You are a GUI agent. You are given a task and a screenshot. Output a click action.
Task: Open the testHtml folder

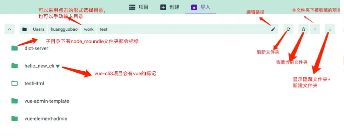tap(34, 83)
